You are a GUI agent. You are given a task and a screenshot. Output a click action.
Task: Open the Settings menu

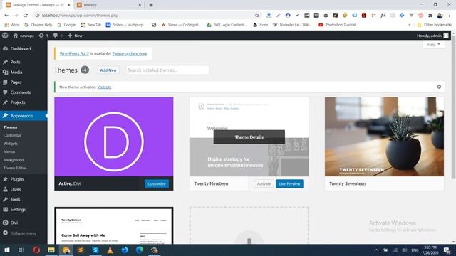pos(18,210)
